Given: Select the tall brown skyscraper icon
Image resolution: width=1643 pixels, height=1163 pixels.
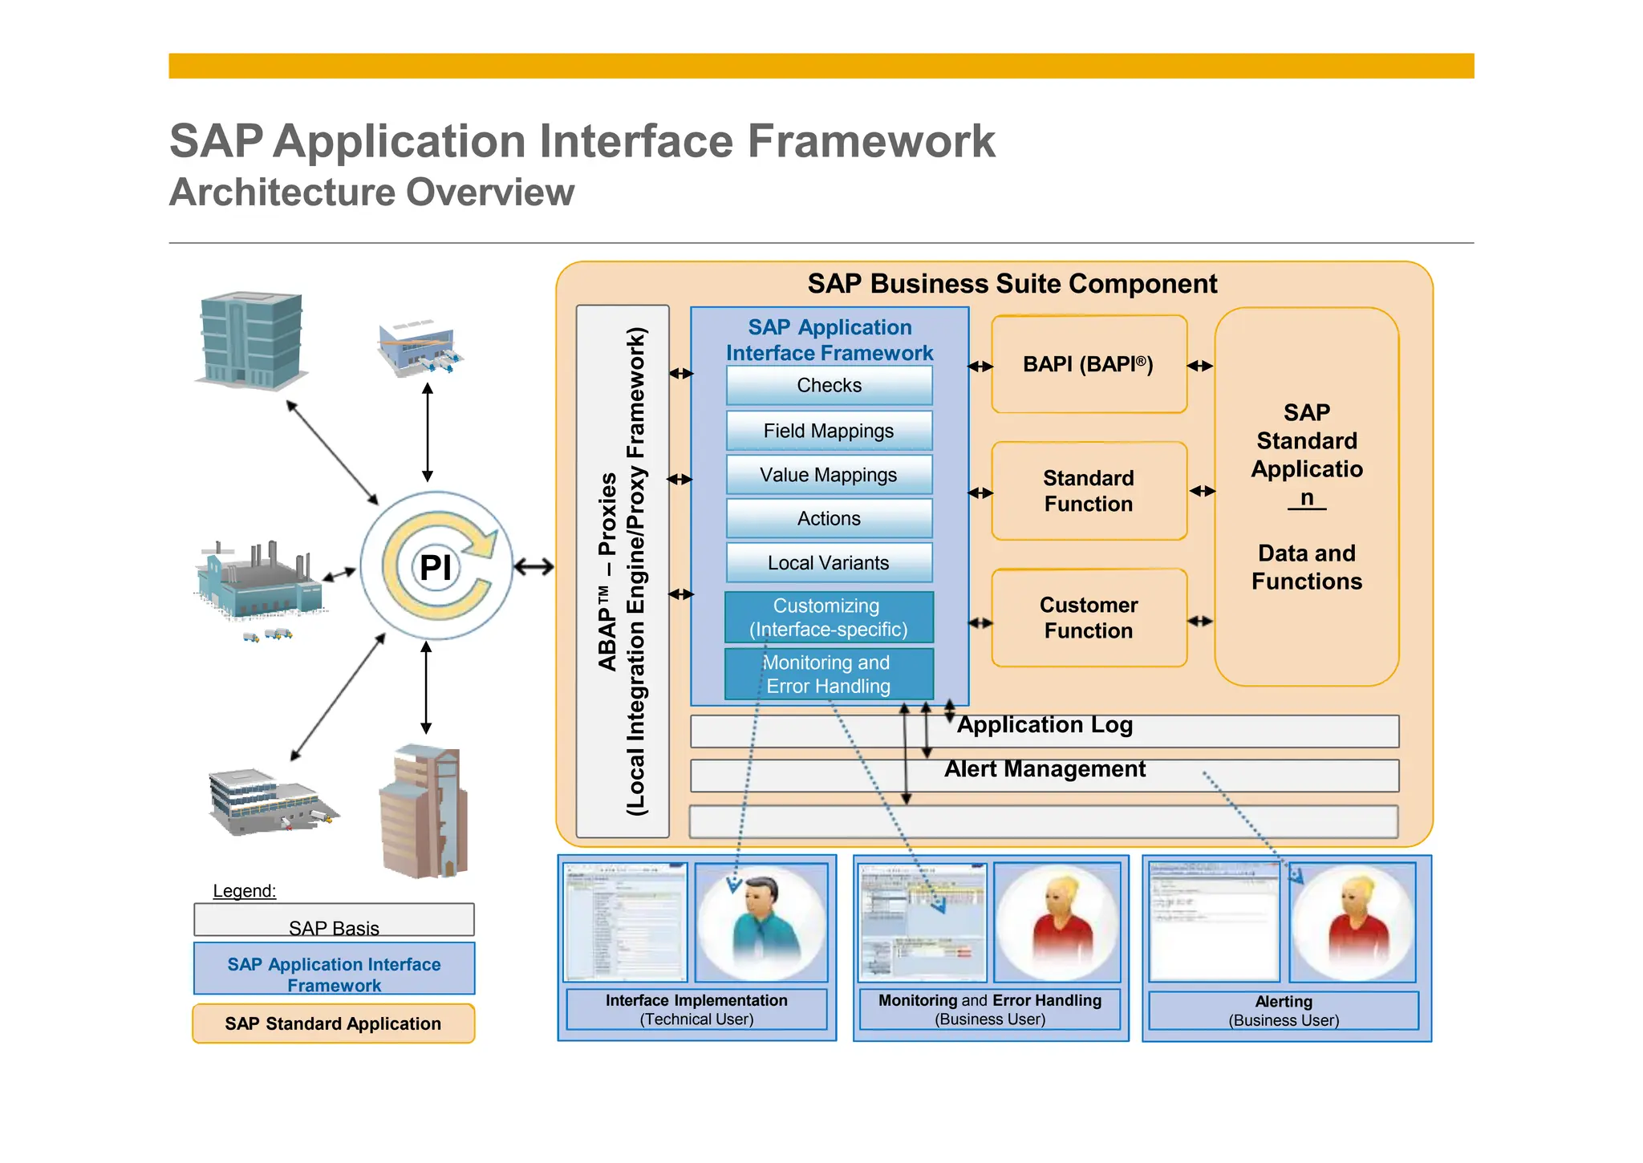Looking at the screenshot, I should [424, 810].
